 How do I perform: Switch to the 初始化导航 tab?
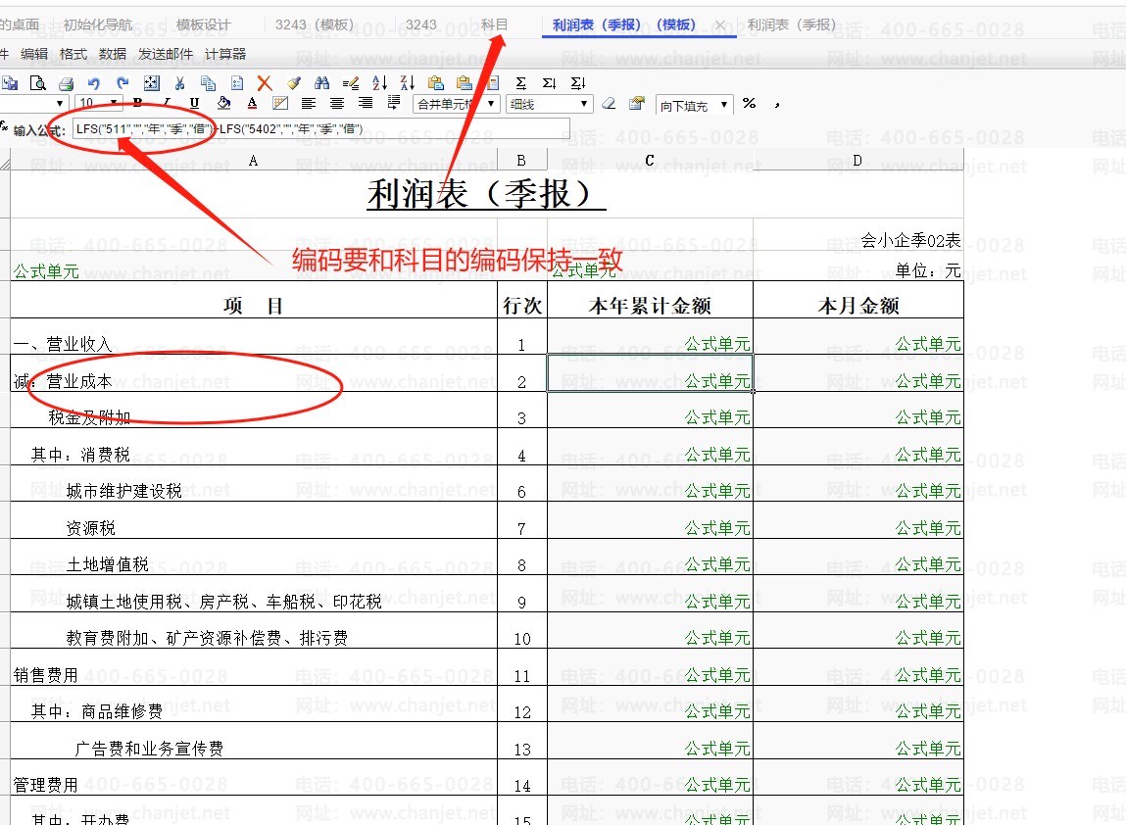pyautogui.click(x=98, y=24)
